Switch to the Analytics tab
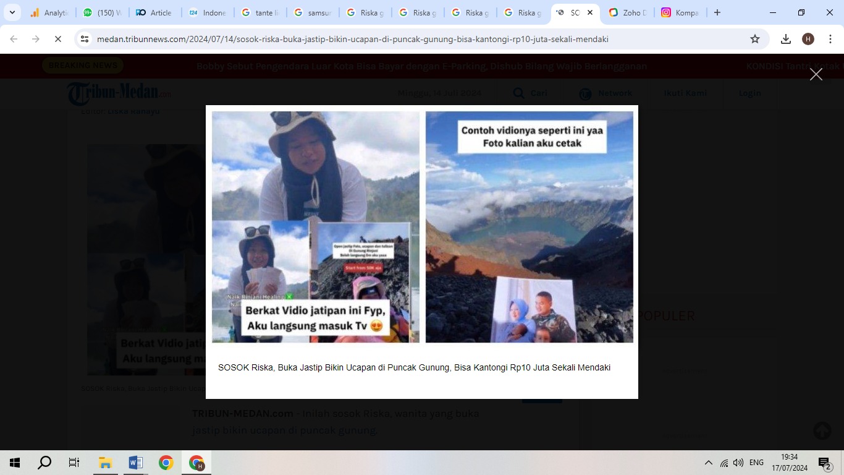Image resolution: width=844 pixels, height=475 pixels. [49, 12]
